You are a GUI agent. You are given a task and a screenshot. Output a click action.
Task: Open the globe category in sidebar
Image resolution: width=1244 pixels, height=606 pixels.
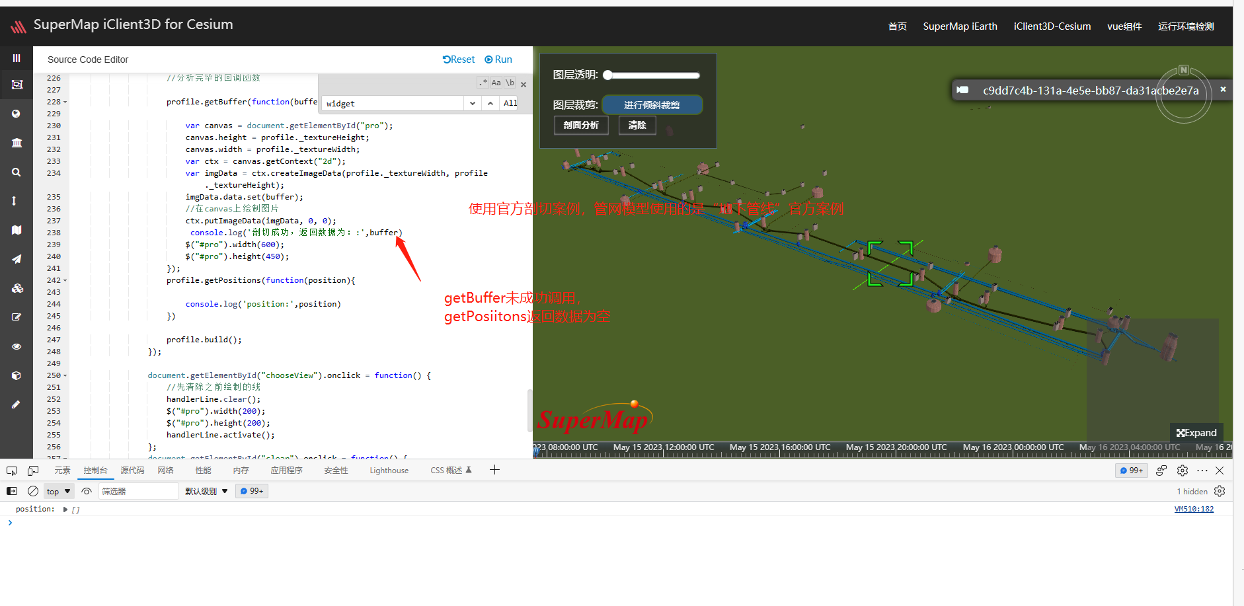17,114
